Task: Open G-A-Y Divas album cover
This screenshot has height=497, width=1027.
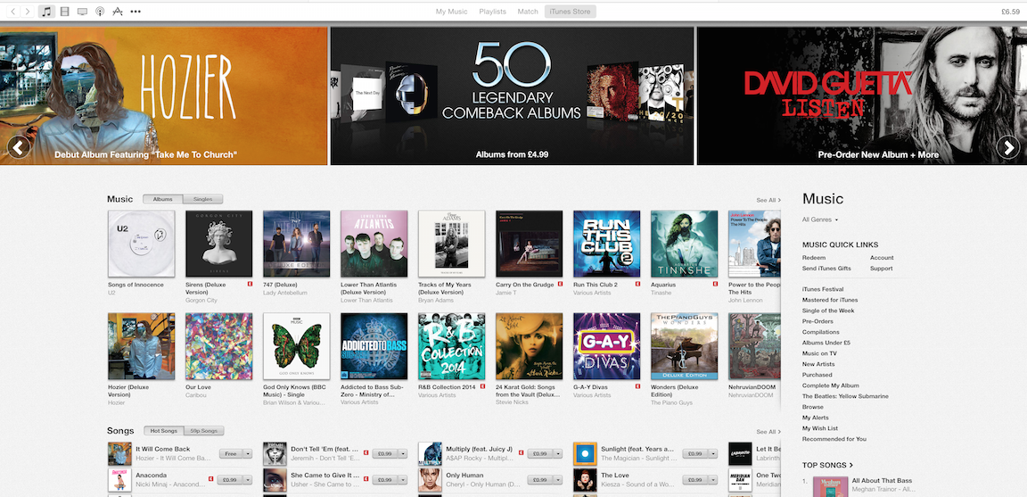Action: [x=606, y=346]
